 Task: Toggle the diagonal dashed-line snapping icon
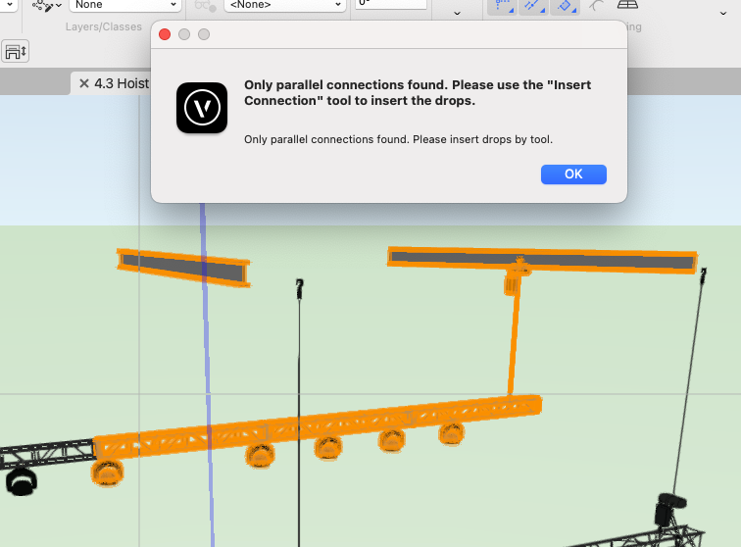(x=534, y=6)
